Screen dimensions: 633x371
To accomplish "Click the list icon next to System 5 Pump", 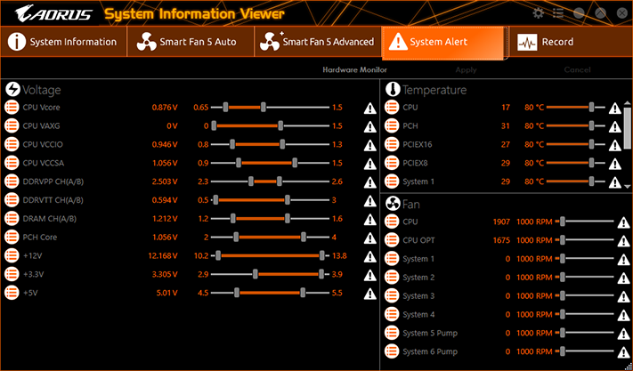I will click(x=392, y=333).
